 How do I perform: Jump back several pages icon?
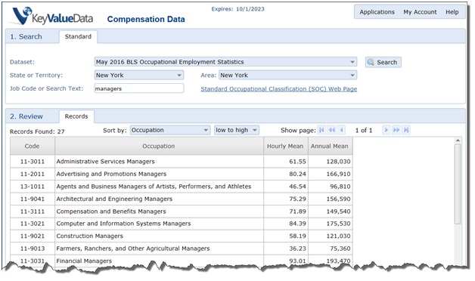pos(332,130)
